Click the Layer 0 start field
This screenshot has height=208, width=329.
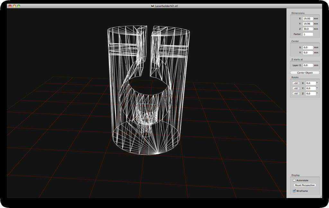(x=308, y=65)
